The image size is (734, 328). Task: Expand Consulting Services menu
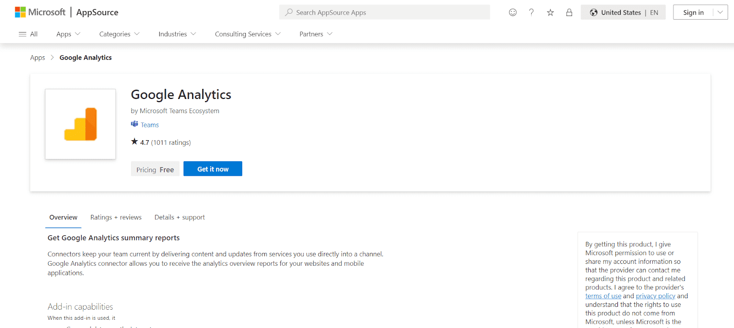[x=248, y=34]
